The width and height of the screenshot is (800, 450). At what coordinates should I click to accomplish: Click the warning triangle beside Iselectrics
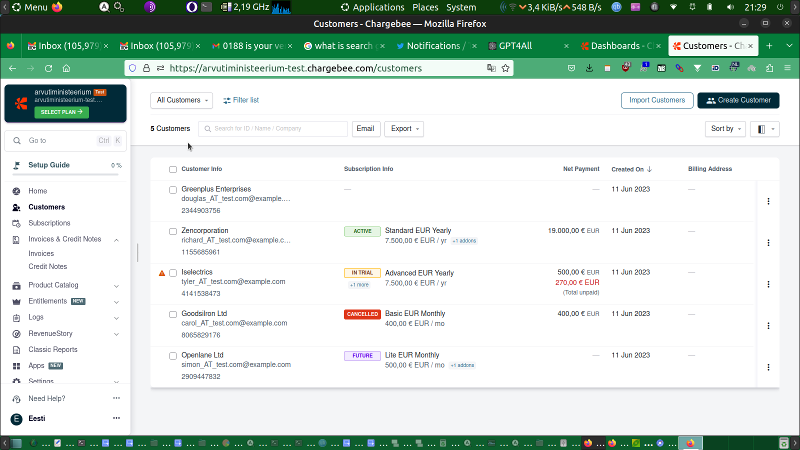tap(162, 273)
